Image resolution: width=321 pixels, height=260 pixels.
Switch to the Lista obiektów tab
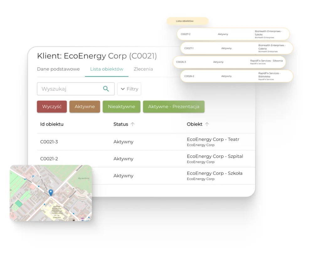click(107, 69)
